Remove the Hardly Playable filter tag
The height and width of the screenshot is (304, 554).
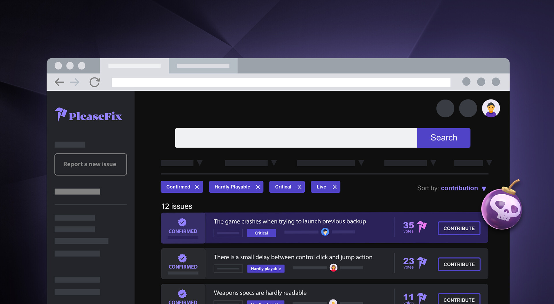click(x=258, y=187)
